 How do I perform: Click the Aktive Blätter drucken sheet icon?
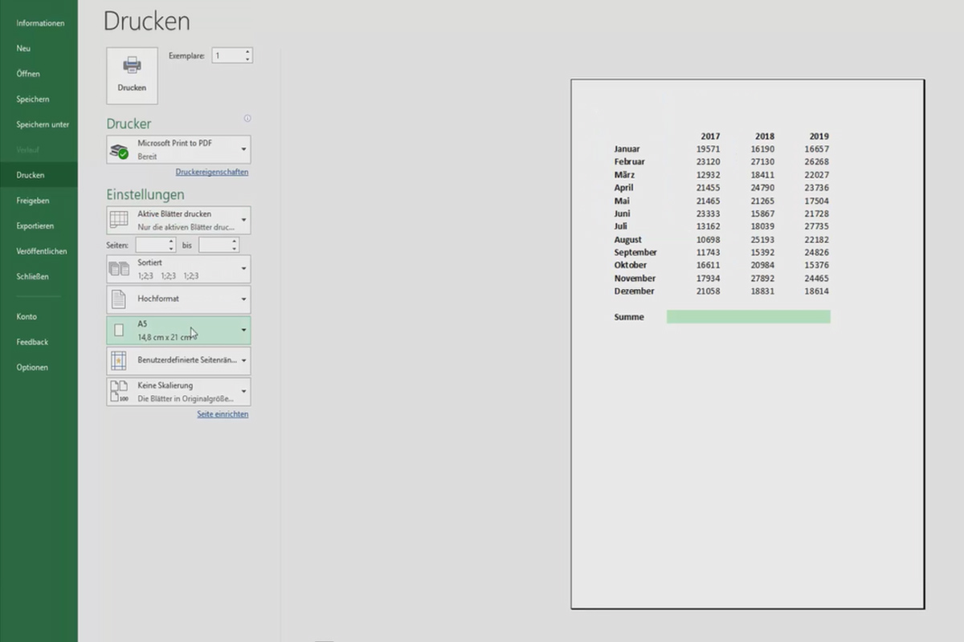[118, 219]
